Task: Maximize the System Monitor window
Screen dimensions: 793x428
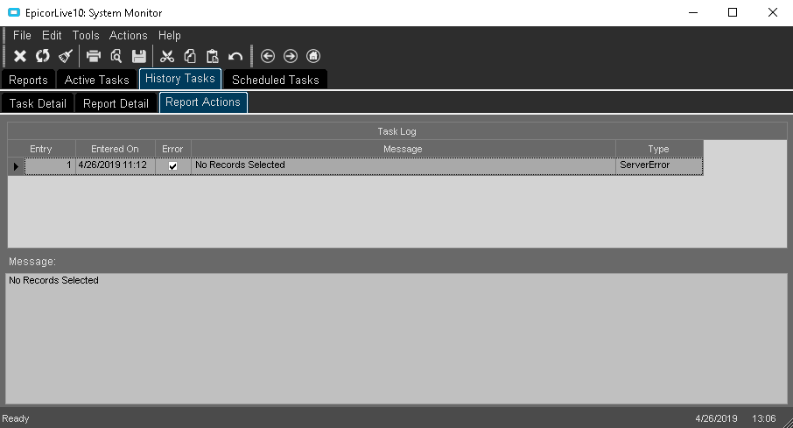Action: pyautogui.click(x=733, y=12)
